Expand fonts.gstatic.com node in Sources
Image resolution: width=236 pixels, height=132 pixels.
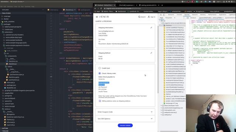click(161, 110)
